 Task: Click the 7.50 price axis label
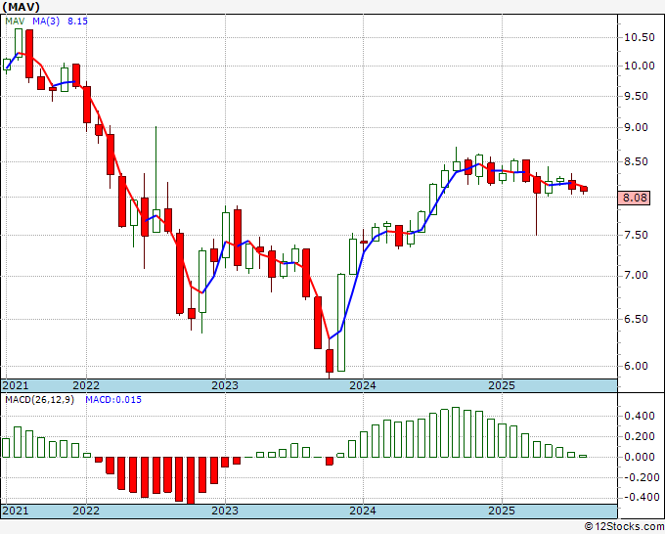pyautogui.click(x=636, y=235)
